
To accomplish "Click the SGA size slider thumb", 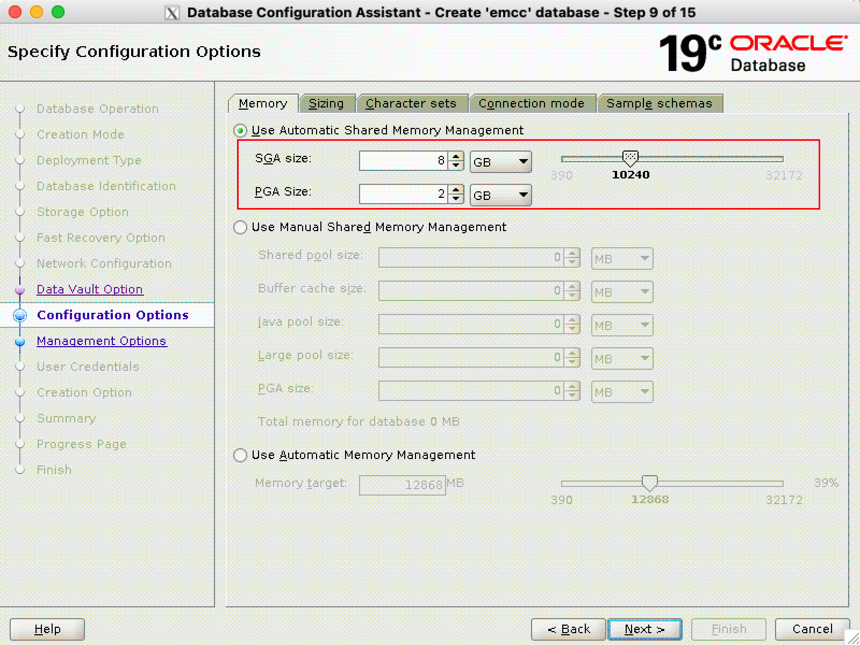I will pos(630,158).
